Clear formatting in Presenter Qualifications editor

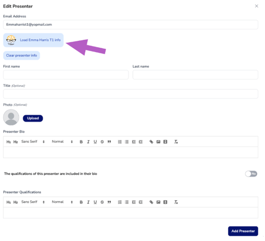tap(176, 202)
